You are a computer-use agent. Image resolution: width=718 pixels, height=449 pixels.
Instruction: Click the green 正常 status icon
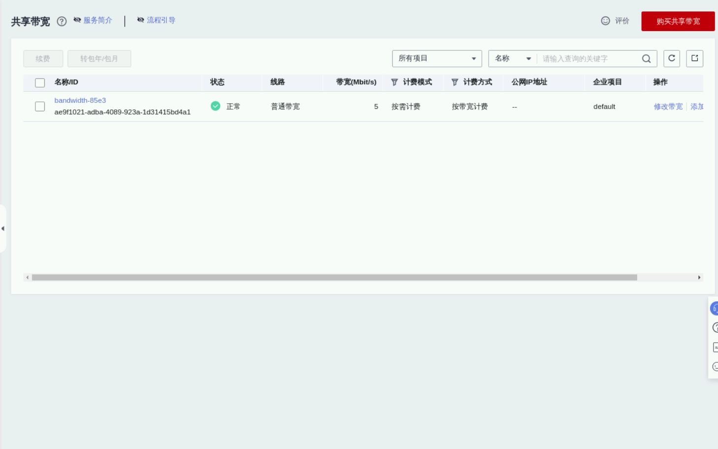pyautogui.click(x=216, y=106)
